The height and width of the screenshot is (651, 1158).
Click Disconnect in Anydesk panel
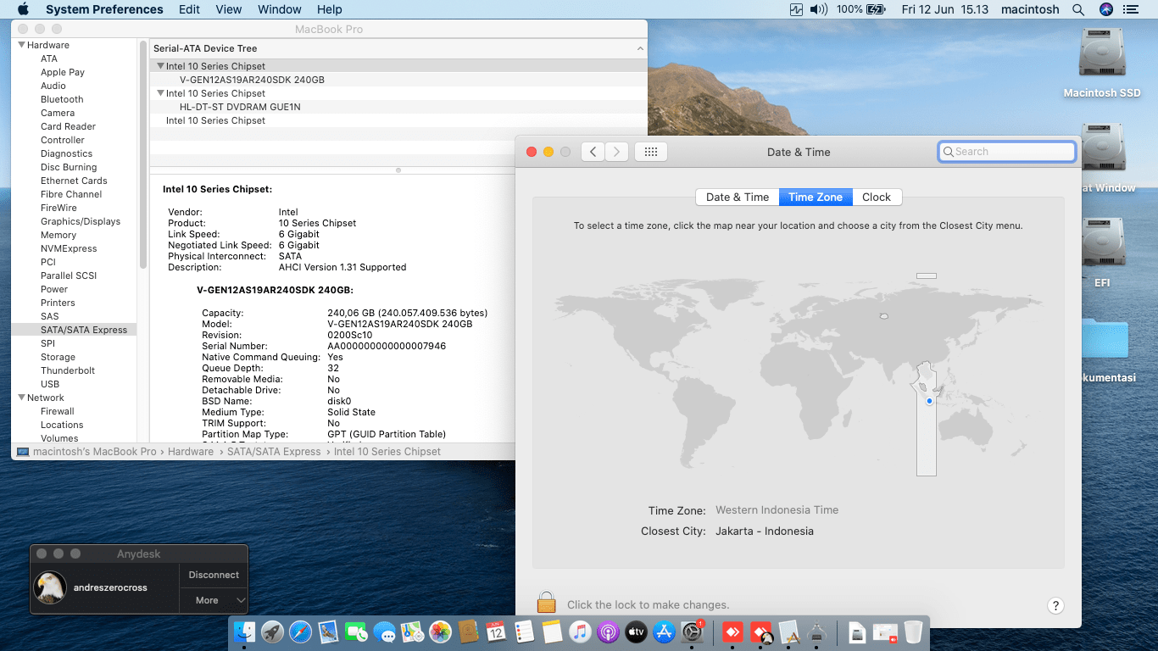[x=214, y=575]
